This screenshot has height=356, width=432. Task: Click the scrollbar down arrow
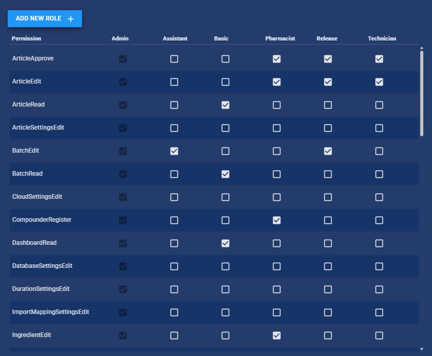(422, 349)
